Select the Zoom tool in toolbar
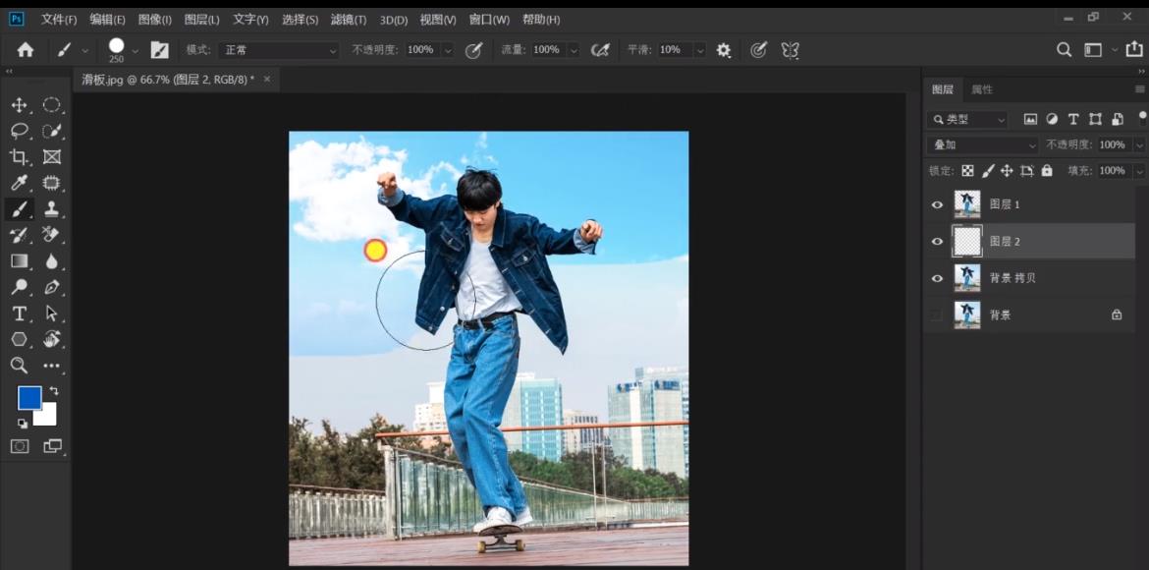 pyautogui.click(x=19, y=366)
